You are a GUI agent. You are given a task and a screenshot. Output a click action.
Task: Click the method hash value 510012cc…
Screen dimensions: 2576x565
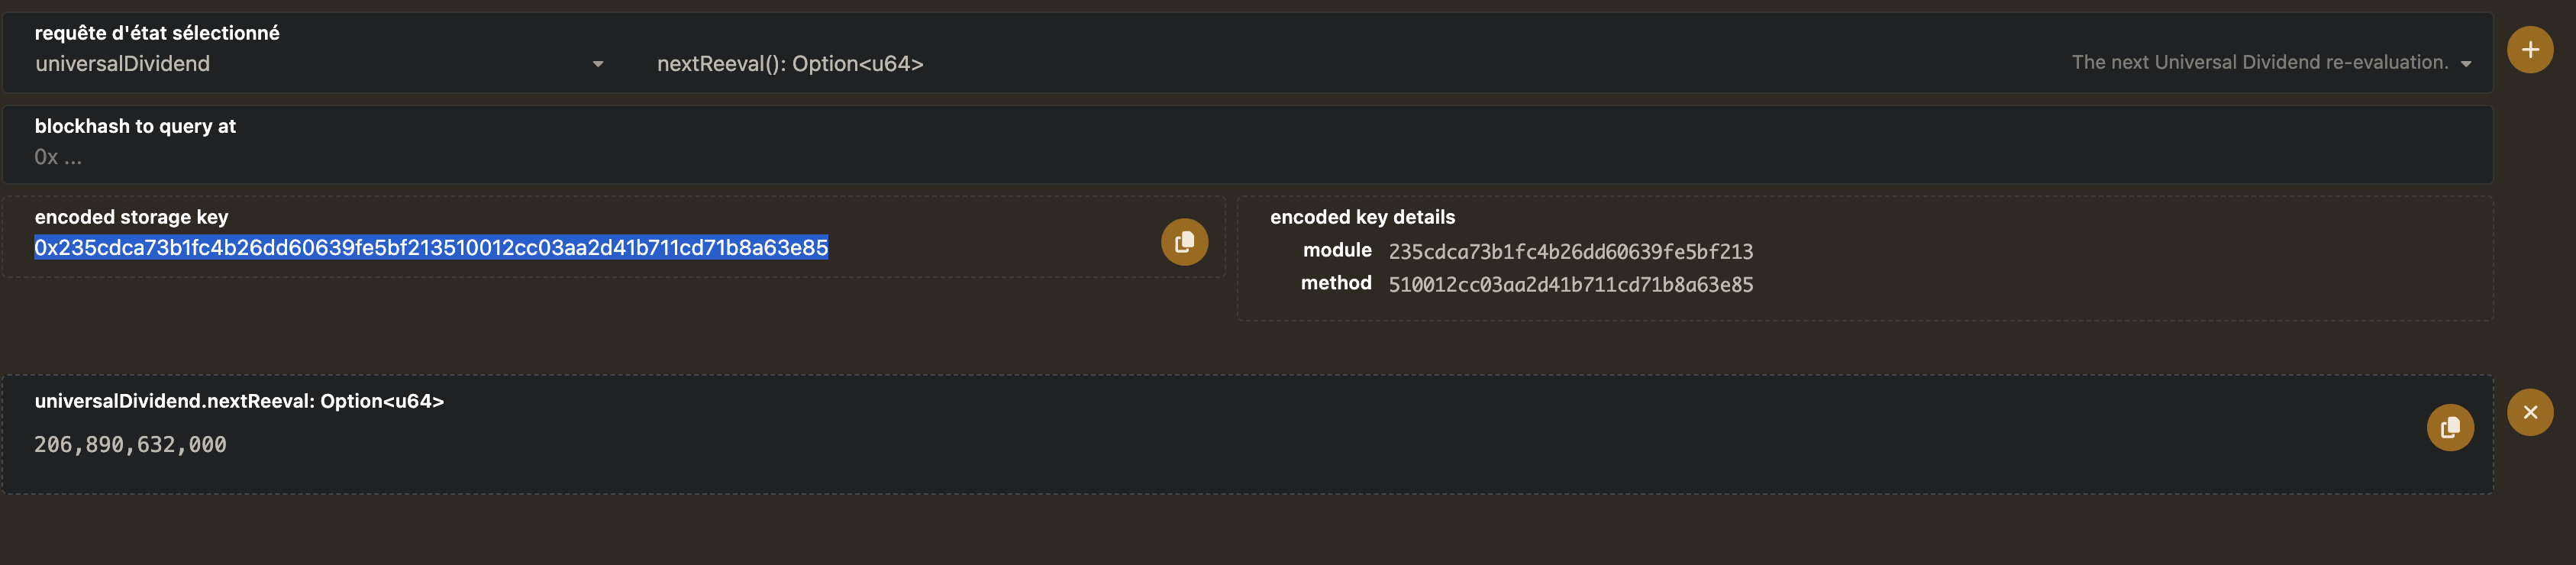[x=1570, y=285]
